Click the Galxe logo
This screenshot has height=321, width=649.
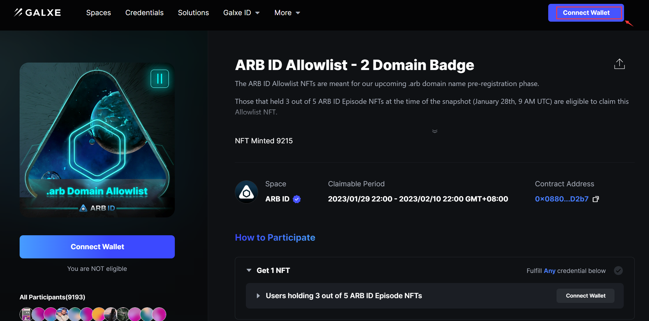[x=37, y=12]
